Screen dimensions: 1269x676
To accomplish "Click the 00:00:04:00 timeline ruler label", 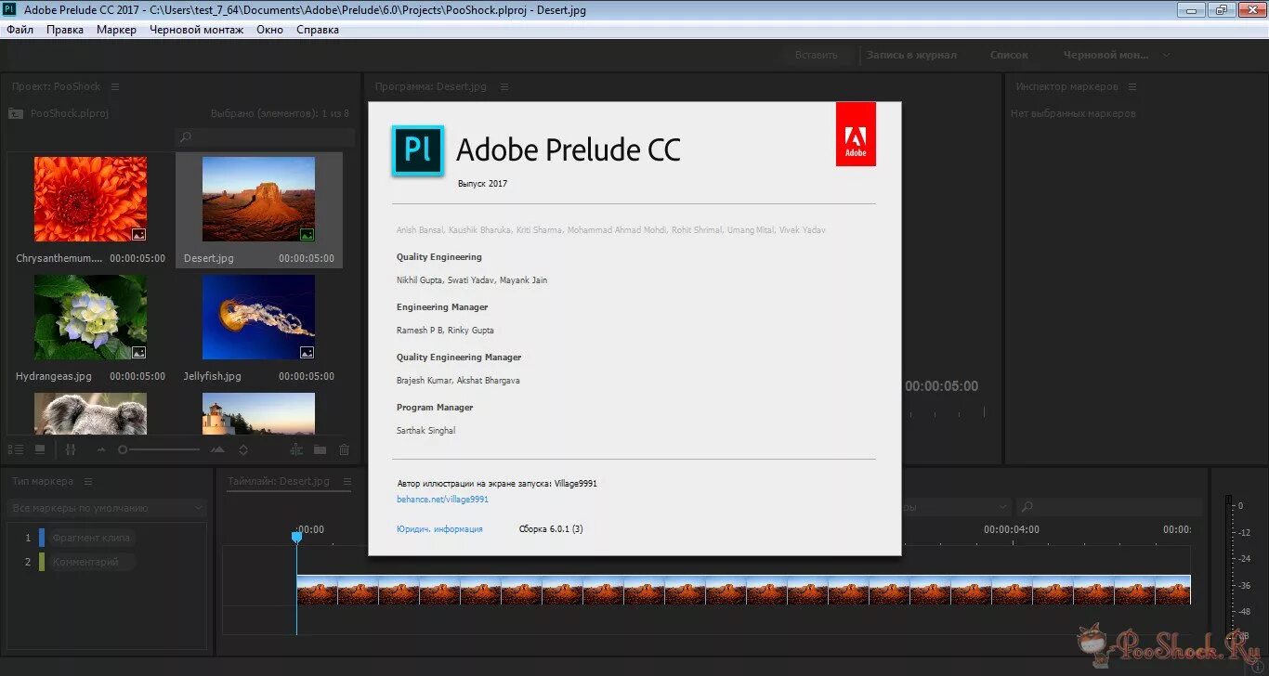I will pyautogui.click(x=1012, y=529).
